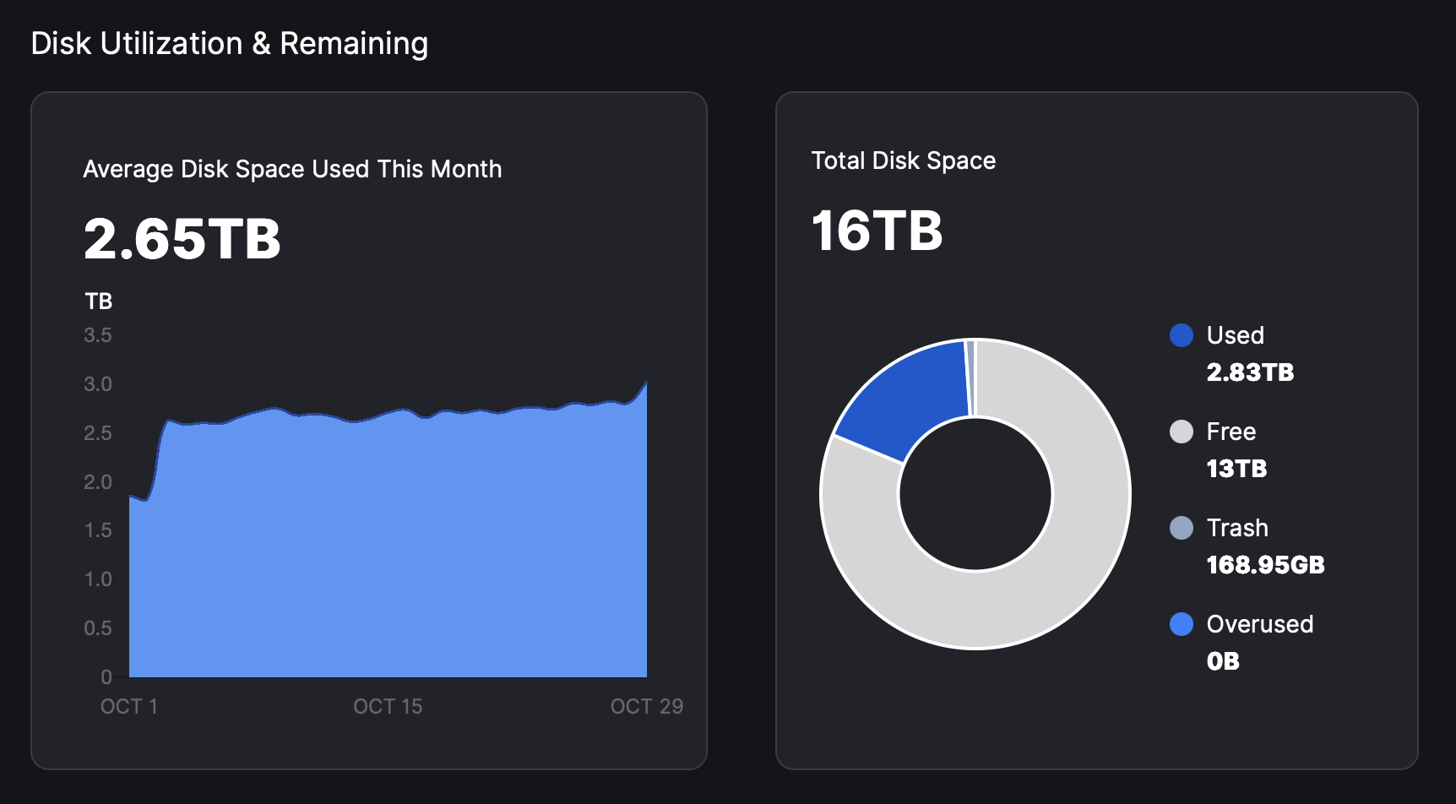Click the Overused legend label

click(x=1259, y=624)
